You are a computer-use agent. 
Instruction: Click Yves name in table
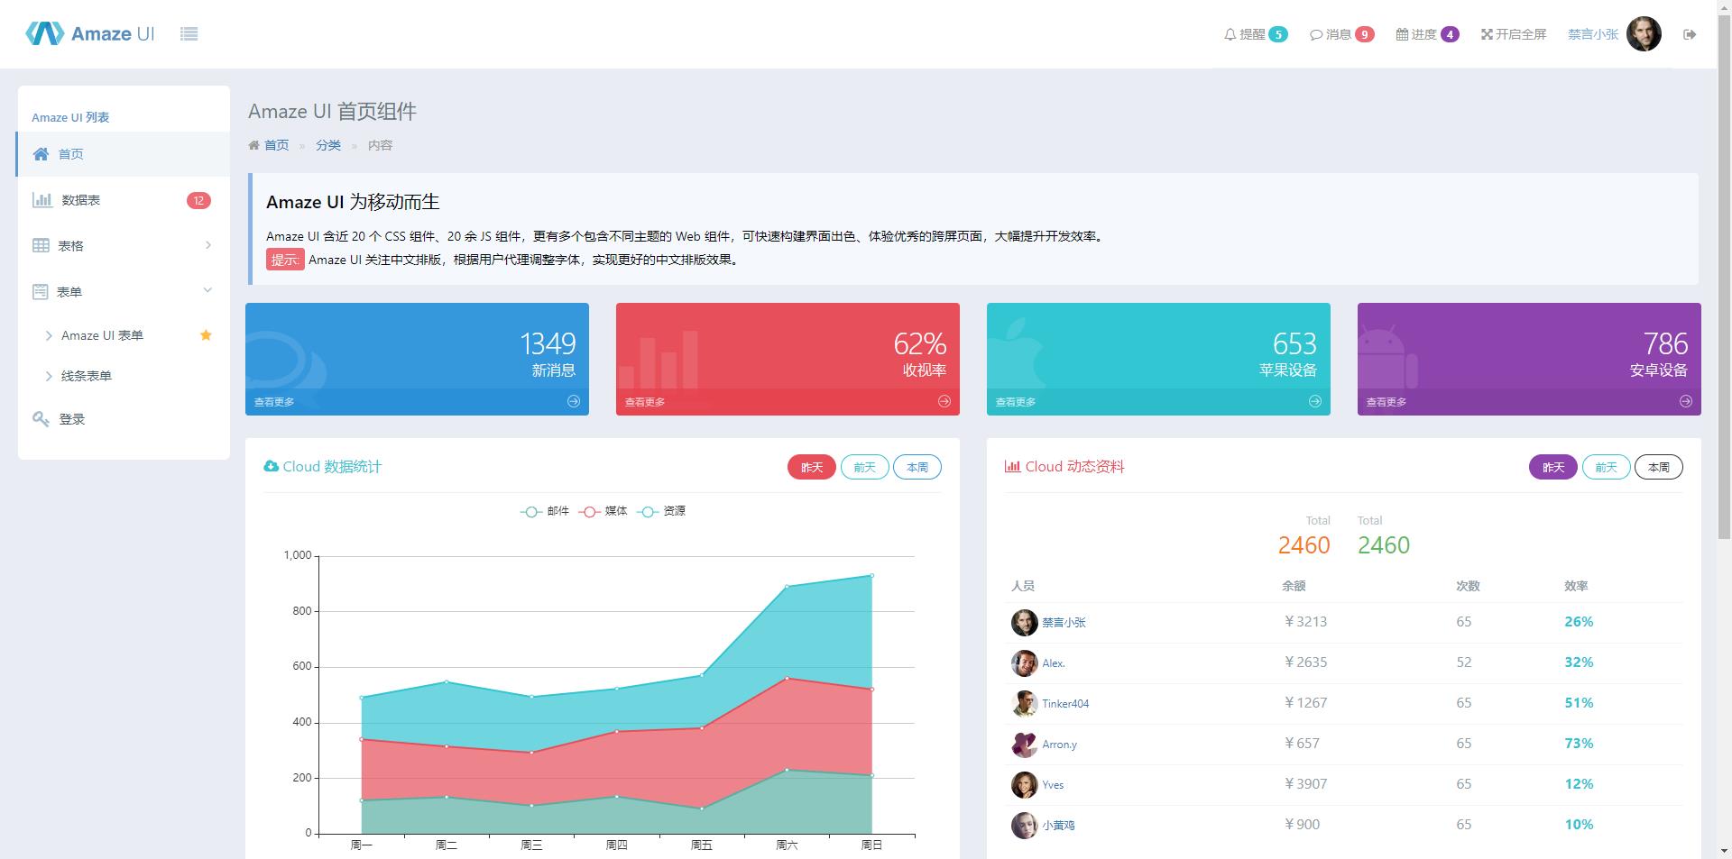point(1053,785)
